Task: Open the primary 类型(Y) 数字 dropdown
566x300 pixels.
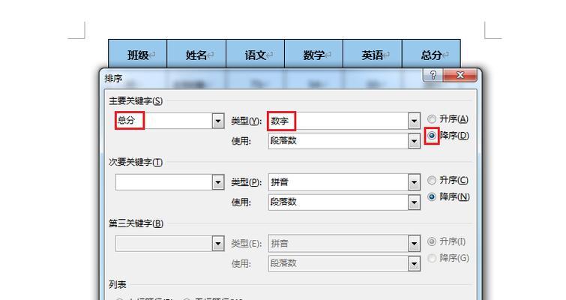Action: [414, 121]
